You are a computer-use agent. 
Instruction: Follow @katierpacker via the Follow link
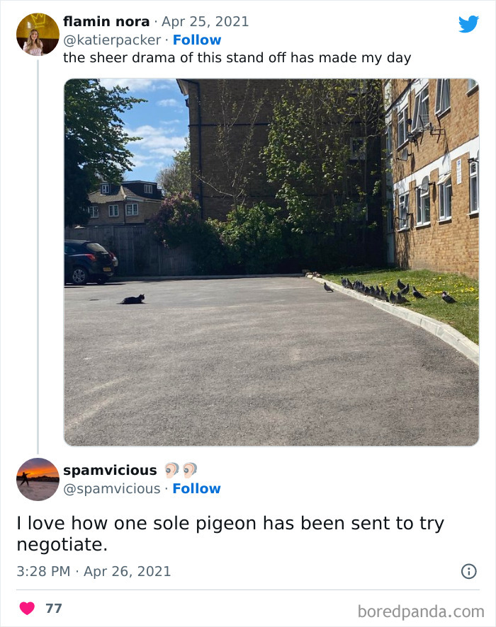197,40
